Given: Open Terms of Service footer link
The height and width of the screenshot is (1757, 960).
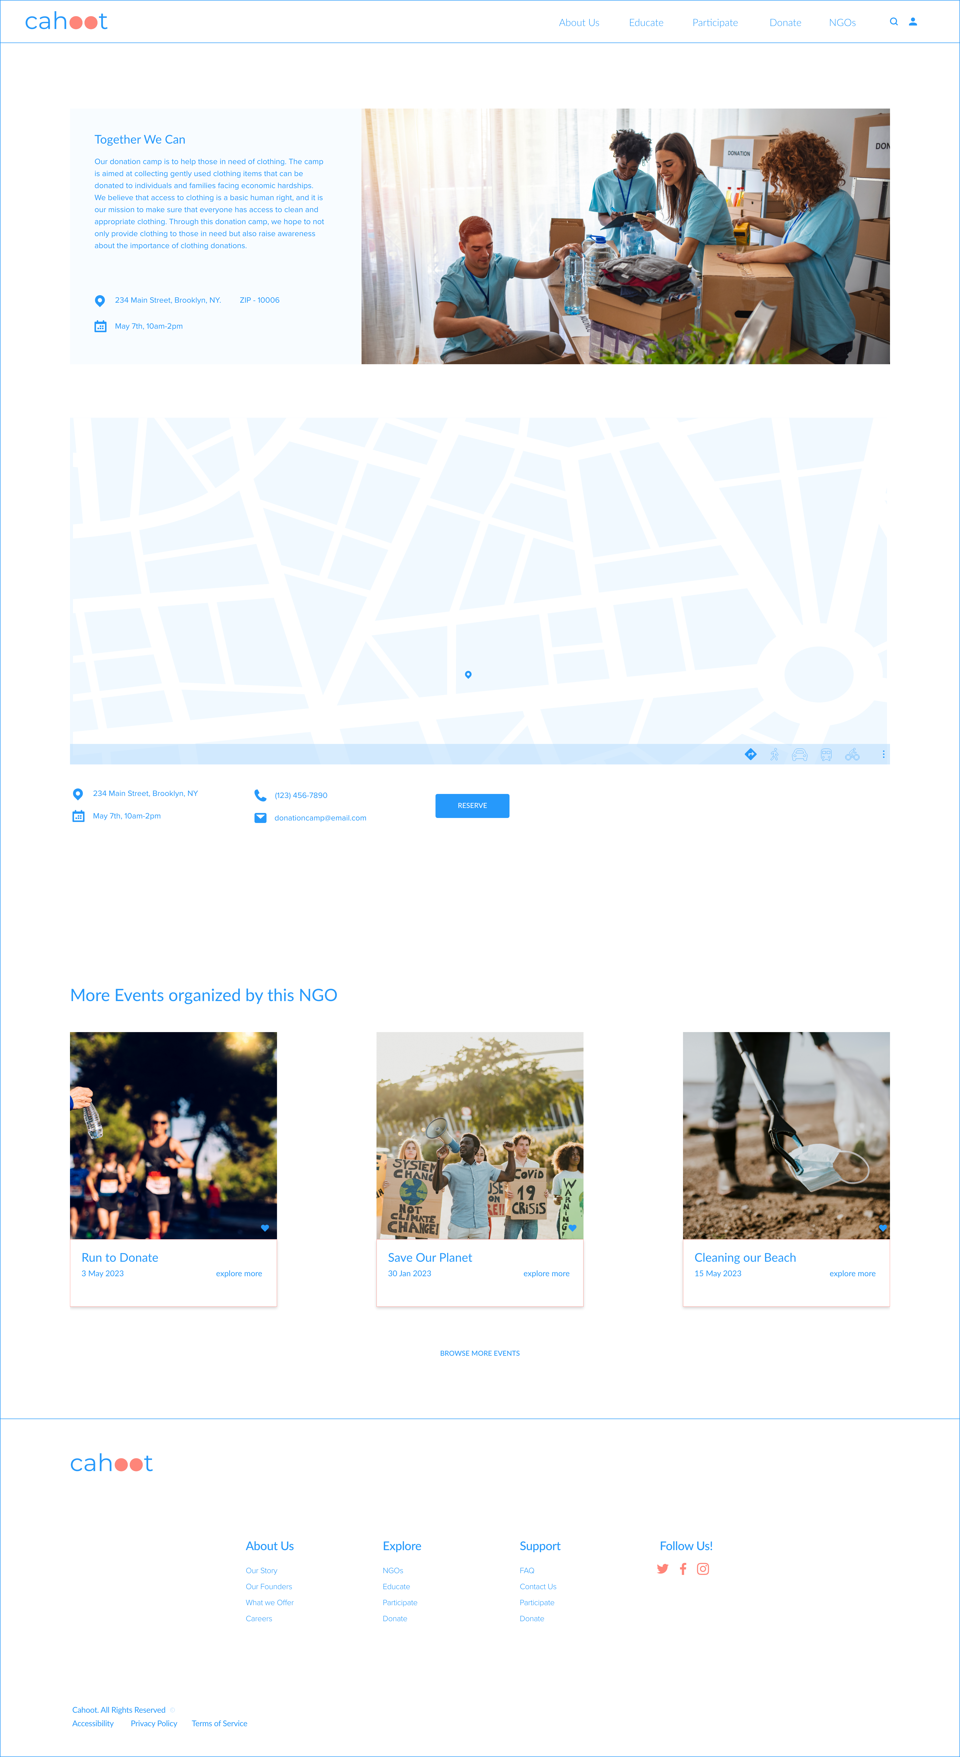Looking at the screenshot, I should click(219, 1723).
